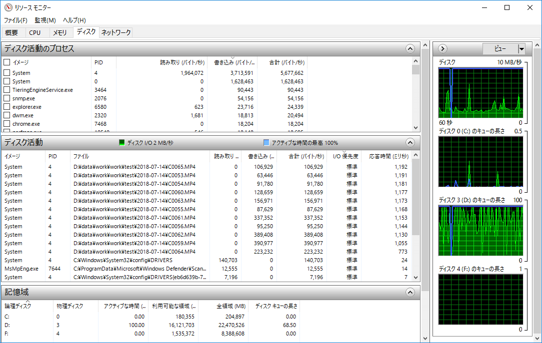Open the 監視(M) menu
The height and width of the screenshot is (343, 542).
(x=45, y=20)
